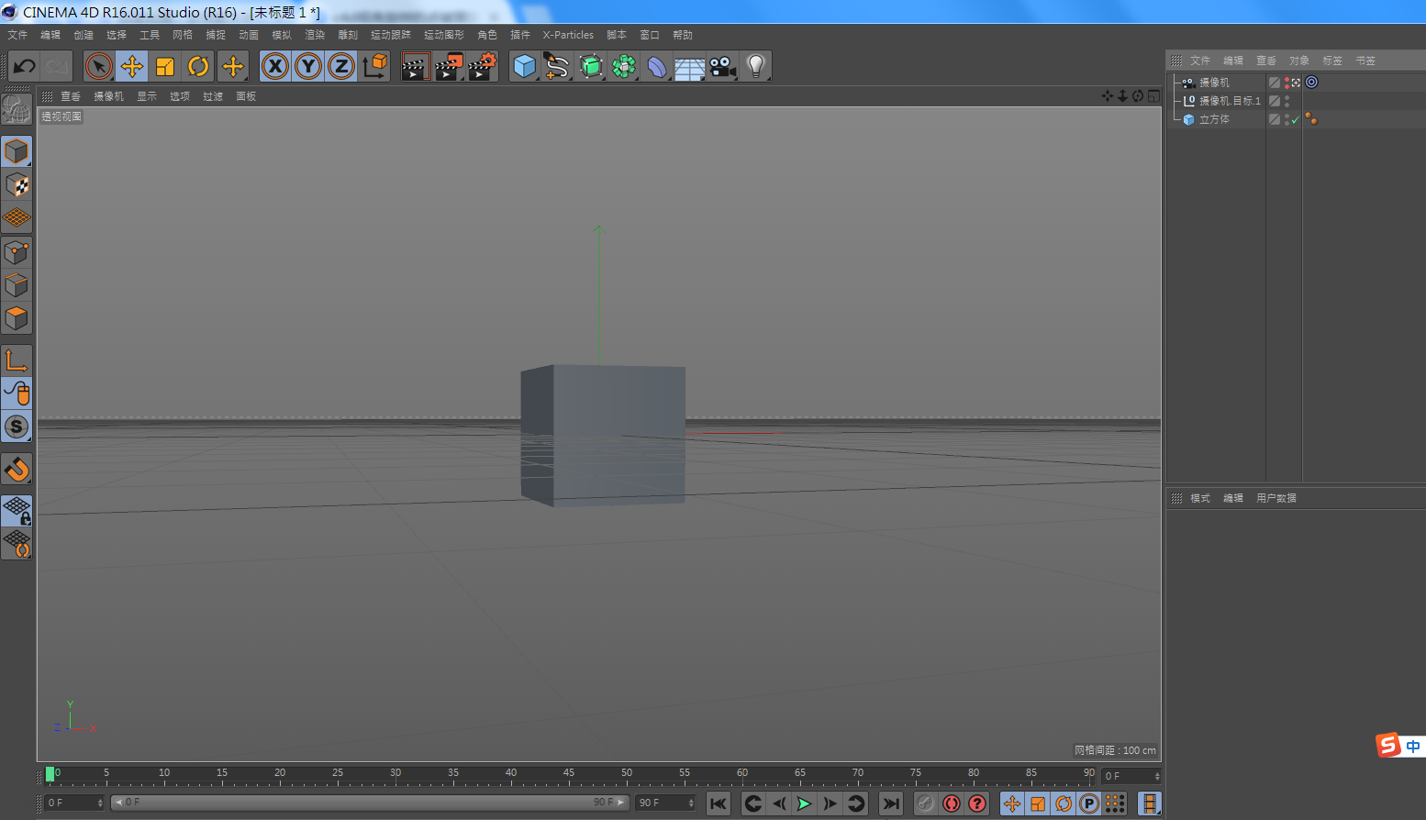Click the Undo arrow icon

[25, 66]
